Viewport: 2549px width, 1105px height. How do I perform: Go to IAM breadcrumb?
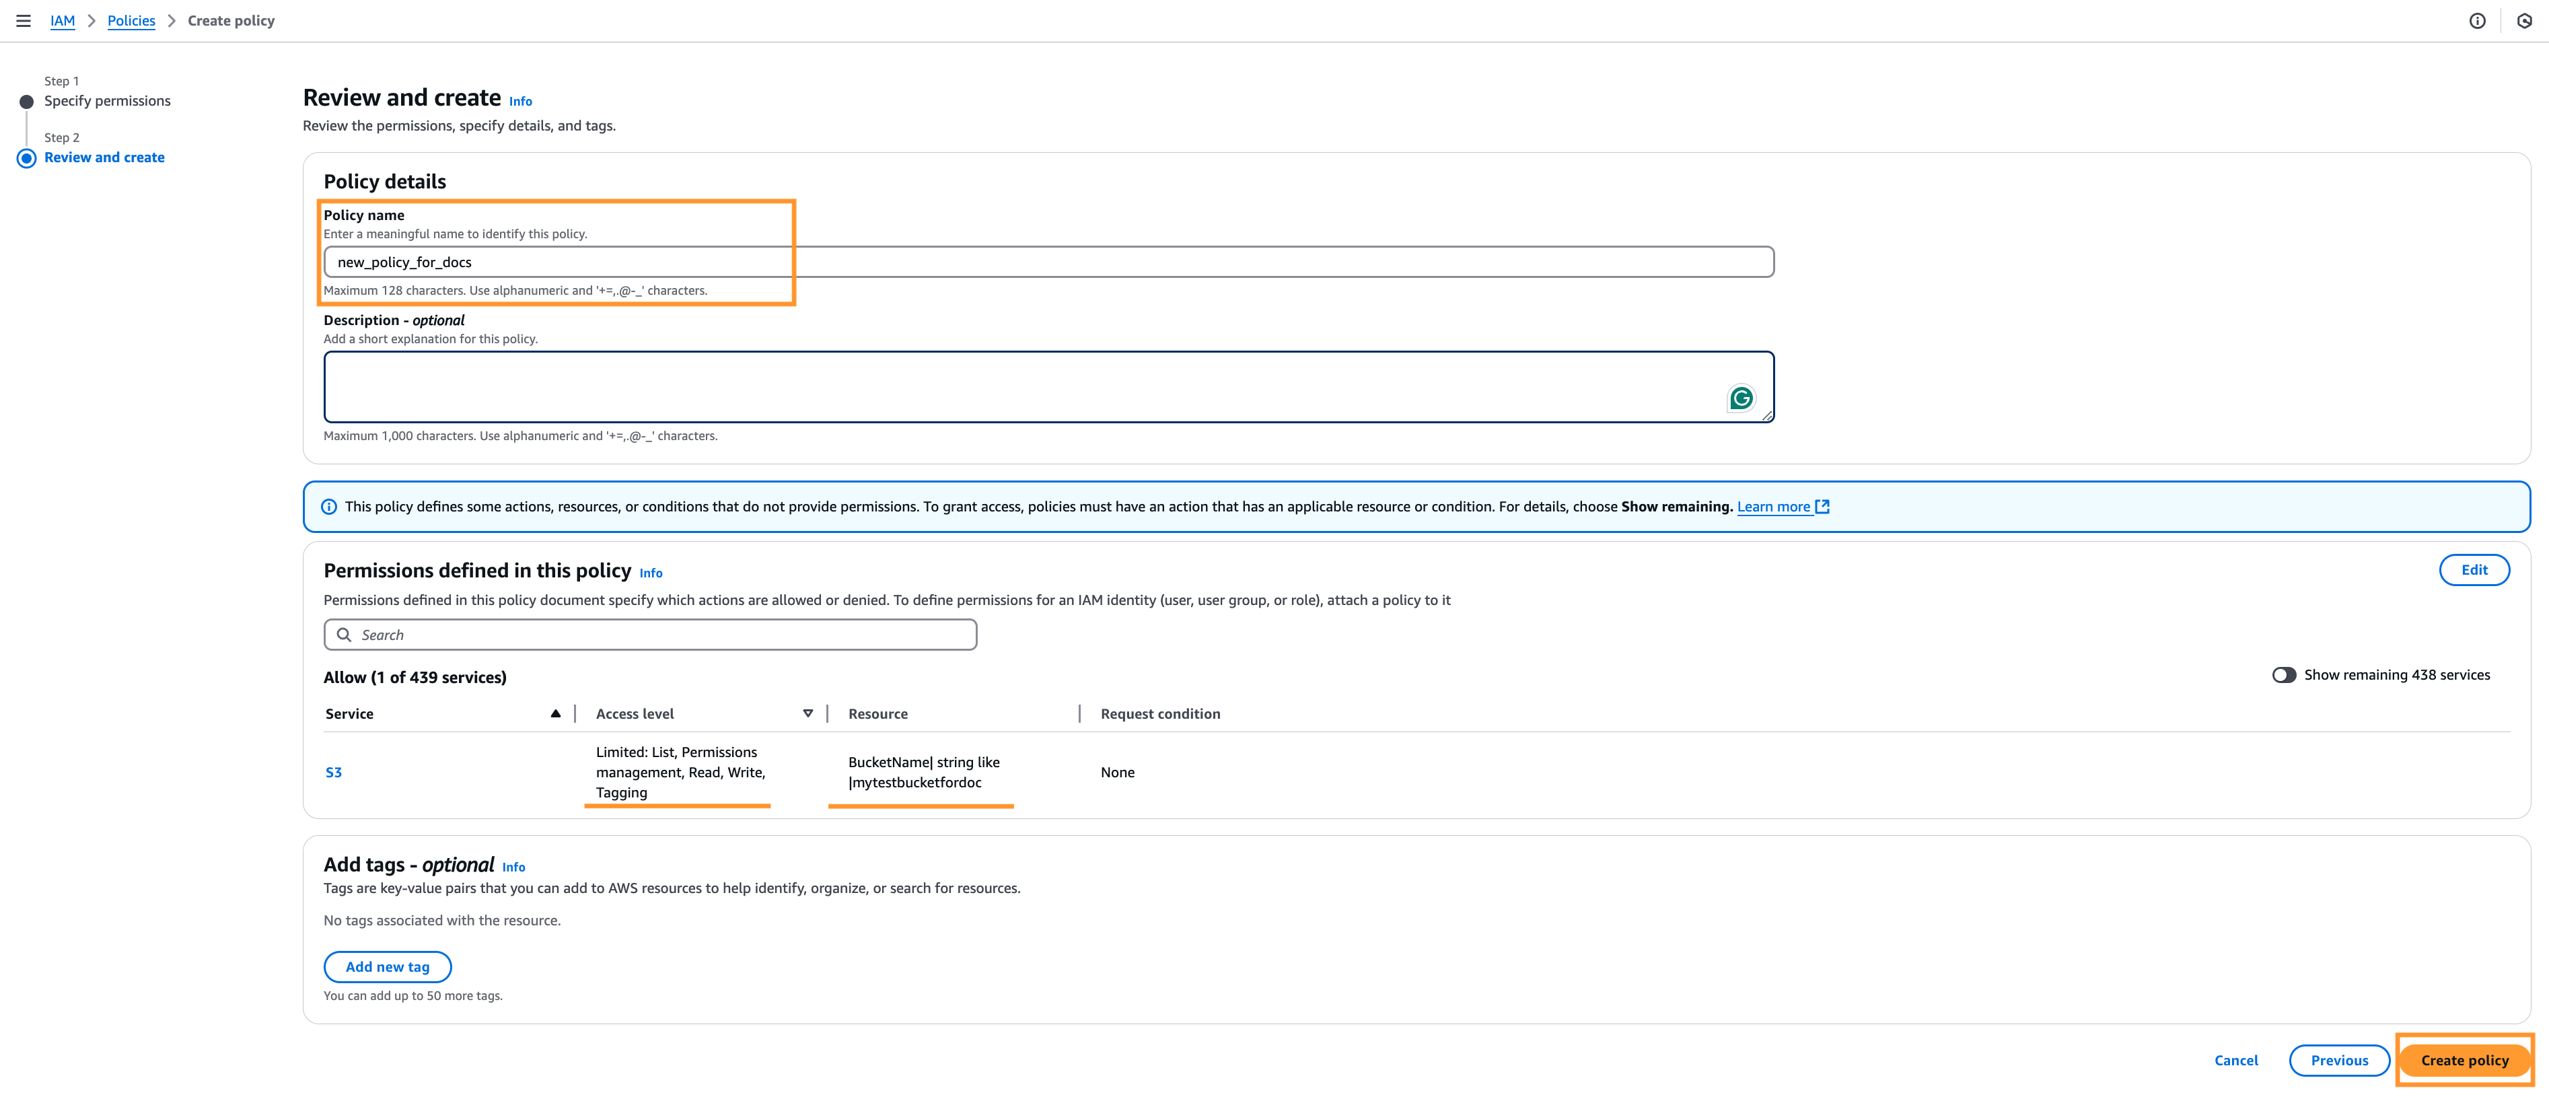tap(63, 21)
